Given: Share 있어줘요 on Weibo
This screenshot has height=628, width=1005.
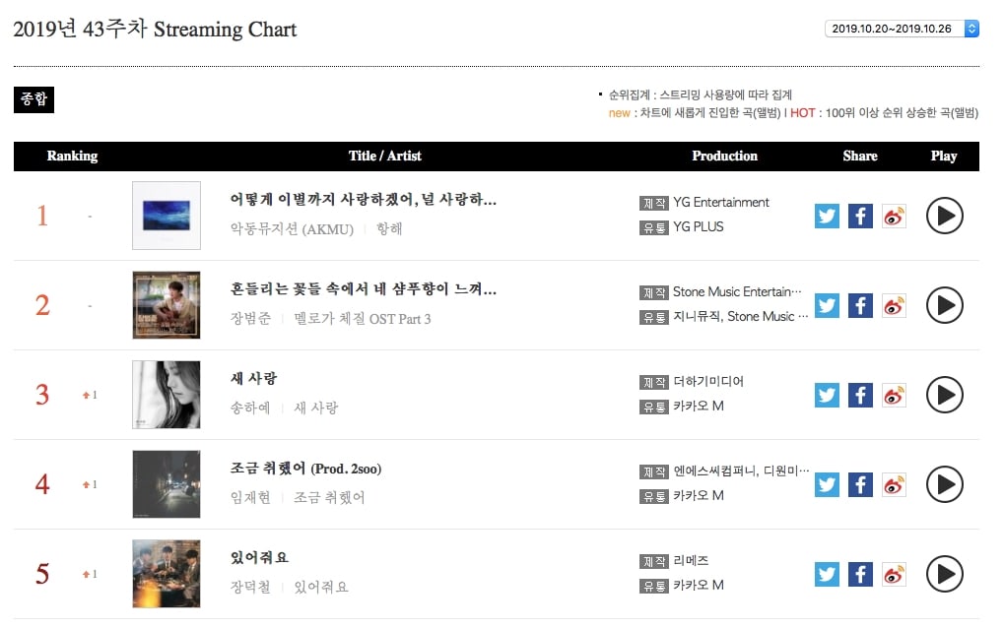Looking at the screenshot, I should (894, 574).
